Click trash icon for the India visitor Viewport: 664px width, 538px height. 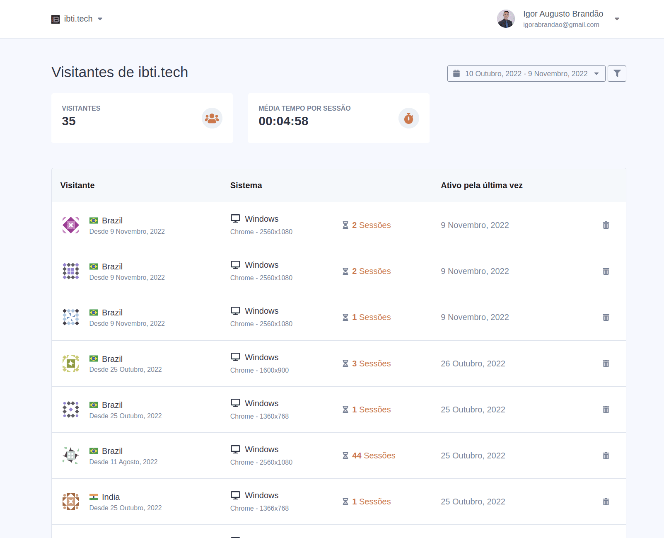pyautogui.click(x=606, y=502)
